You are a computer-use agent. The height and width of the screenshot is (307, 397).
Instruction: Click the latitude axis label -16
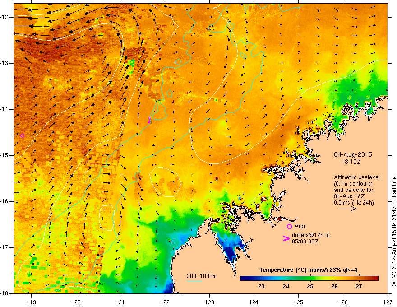(5, 201)
